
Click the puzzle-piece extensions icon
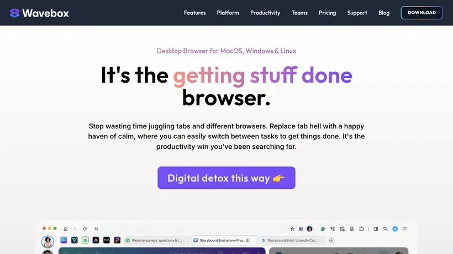[361, 229]
